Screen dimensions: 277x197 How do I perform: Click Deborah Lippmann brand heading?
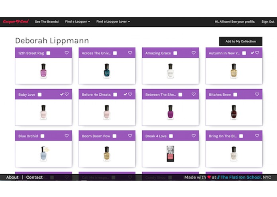(x=52, y=41)
